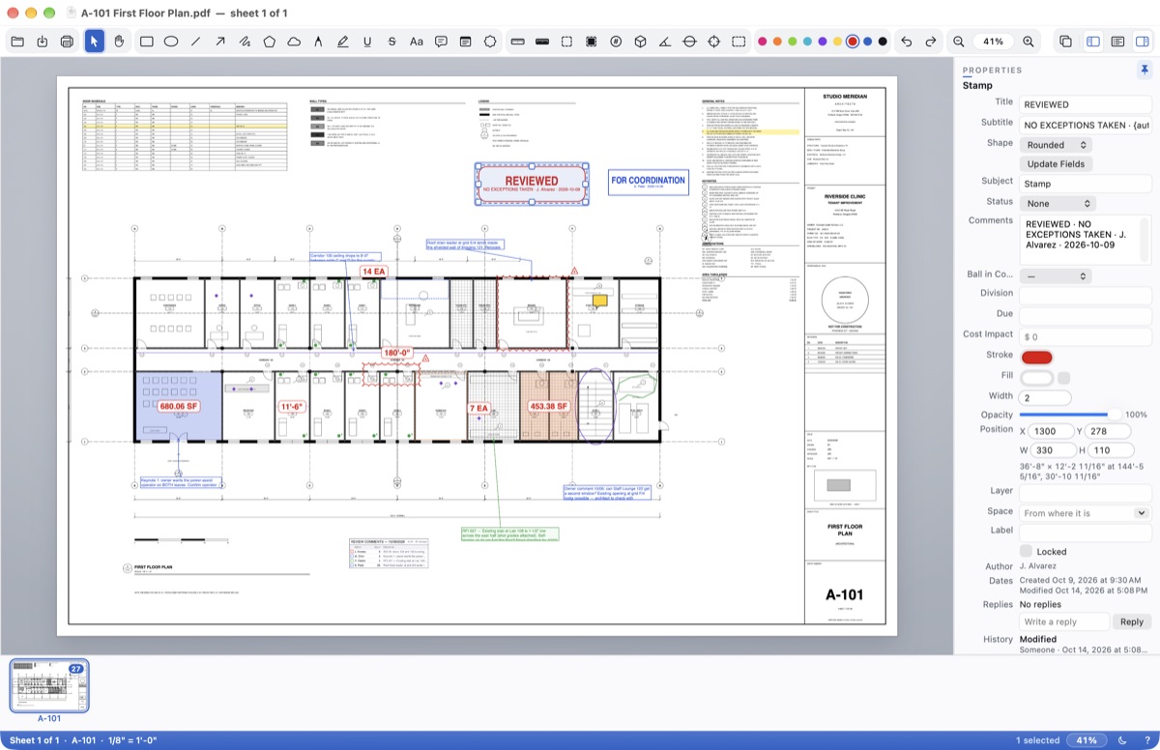Click the help question mark in status bar
This screenshot has height=750, width=1160.
pos(1146,740)
